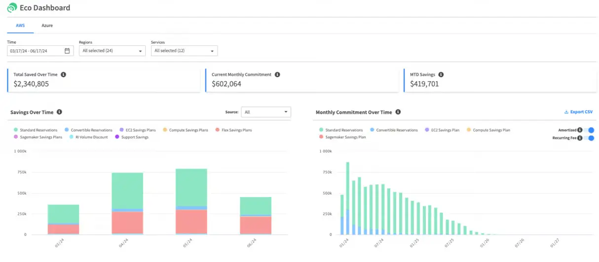Screen dimensions: 599x262
Task: Switch to the Azure tab
Action: [47, 25]
